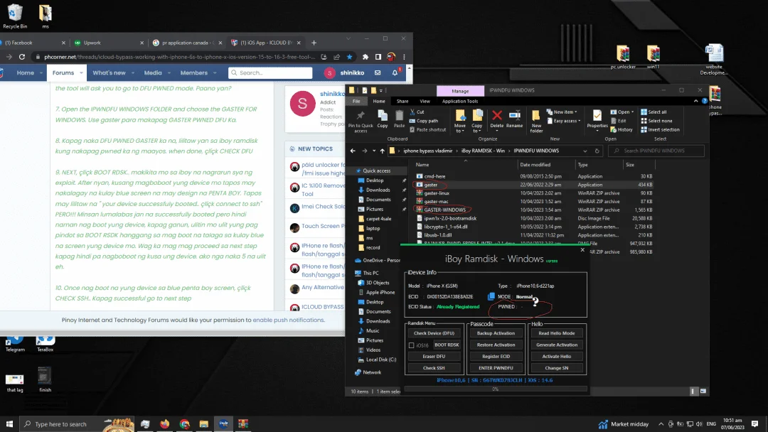Open Chrome extensions puzzle icon
Screen dimensions: 768x432
(x=366, y=57)
